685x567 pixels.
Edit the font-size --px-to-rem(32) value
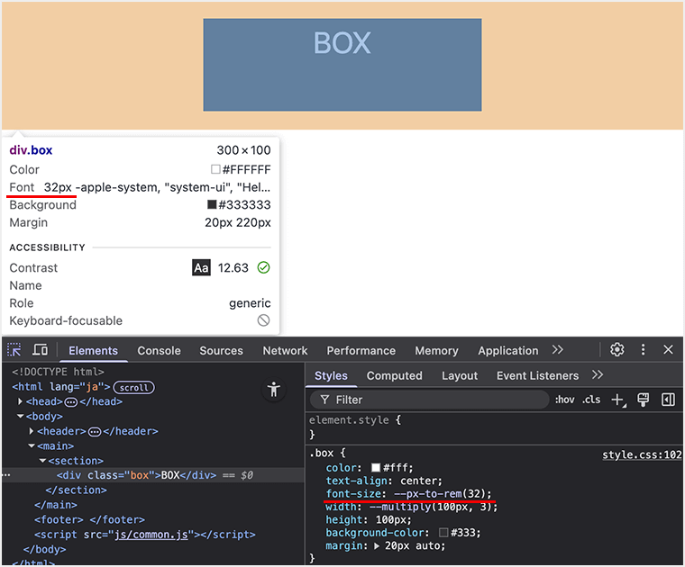click(x=442, y=494)
